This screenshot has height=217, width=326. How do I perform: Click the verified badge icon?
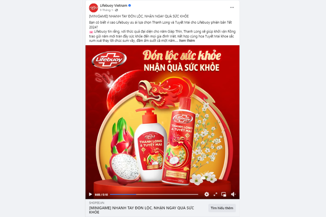pos(130,5)
